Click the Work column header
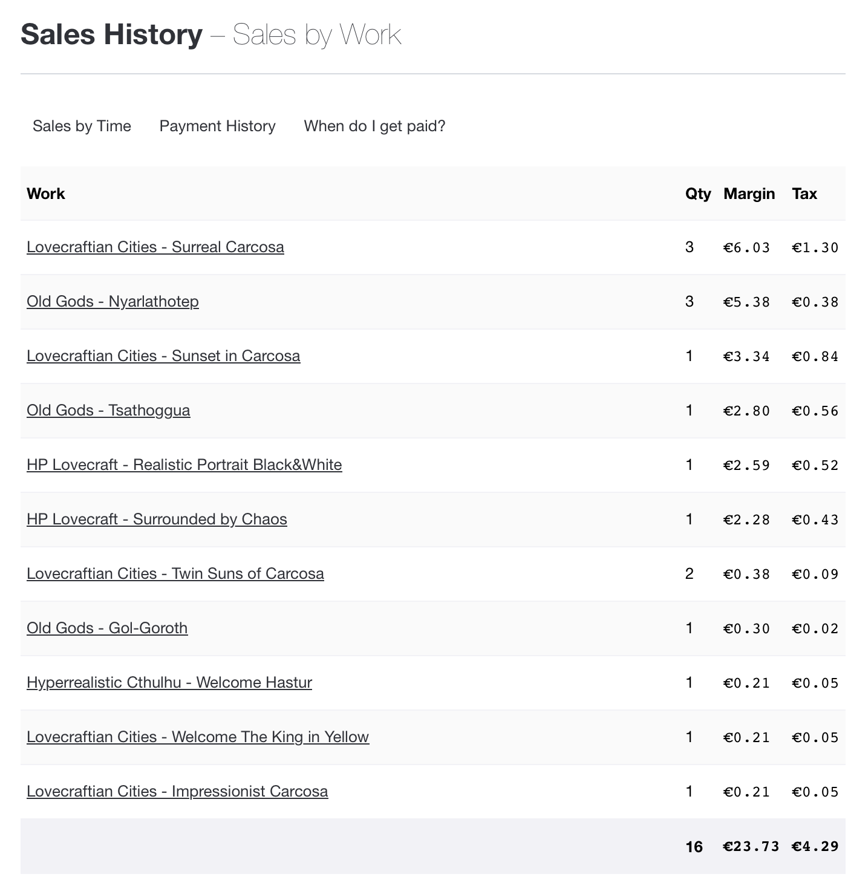This screenshot has height=877, width=848. [46, 194]
